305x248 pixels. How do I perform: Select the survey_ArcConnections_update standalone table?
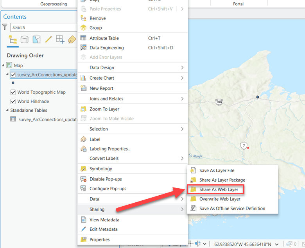click(48, 120)
